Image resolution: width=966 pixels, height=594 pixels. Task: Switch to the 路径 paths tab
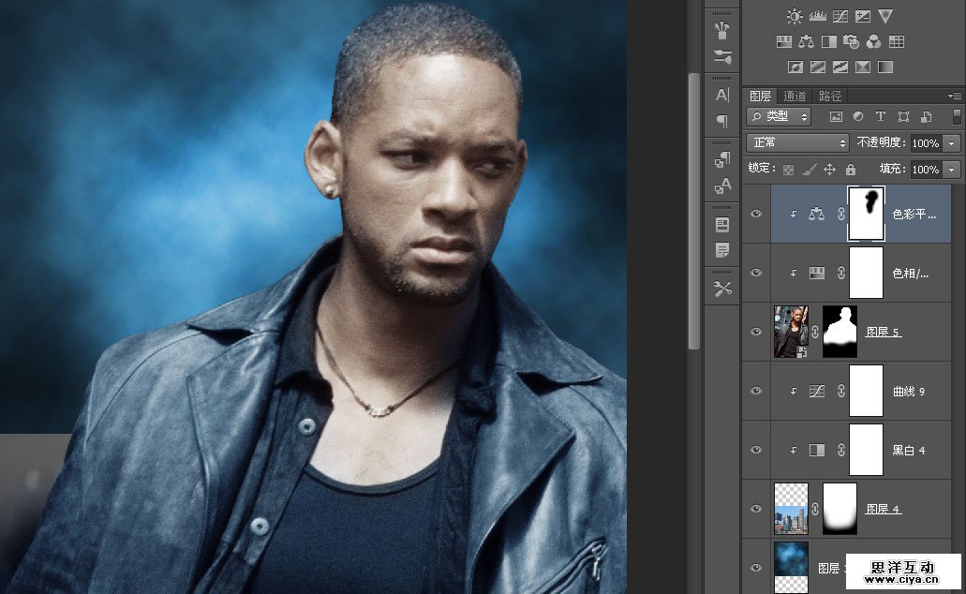[x=830, y=96]
